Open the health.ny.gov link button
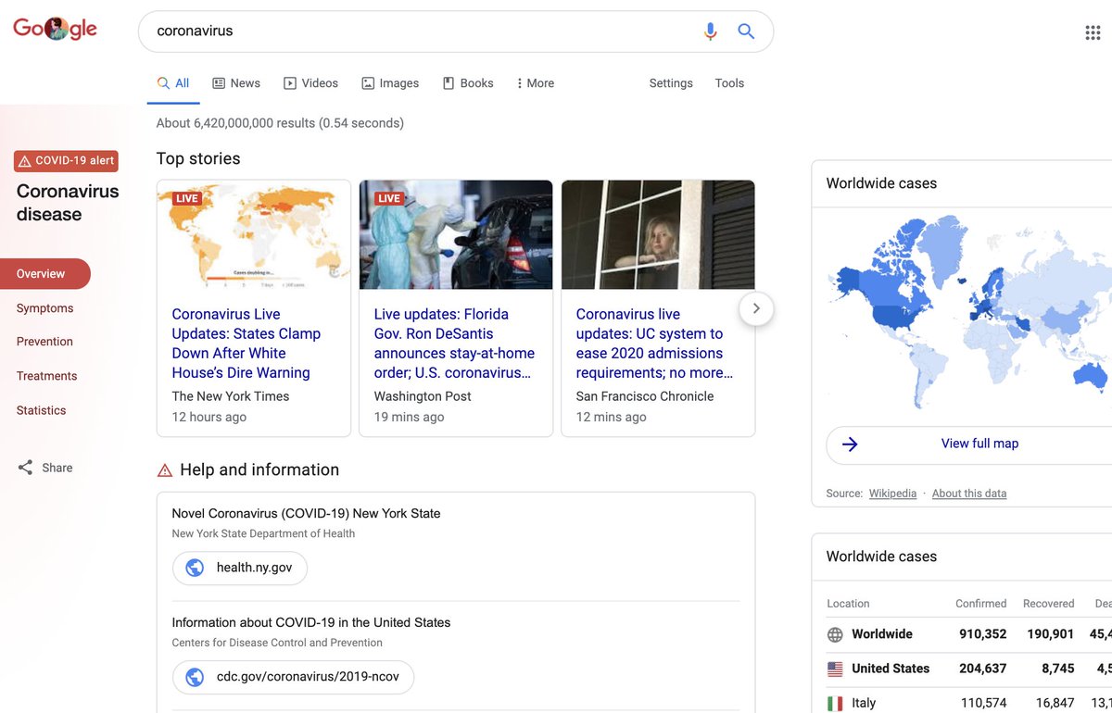The image size is (1112, 713). (240, 568)
